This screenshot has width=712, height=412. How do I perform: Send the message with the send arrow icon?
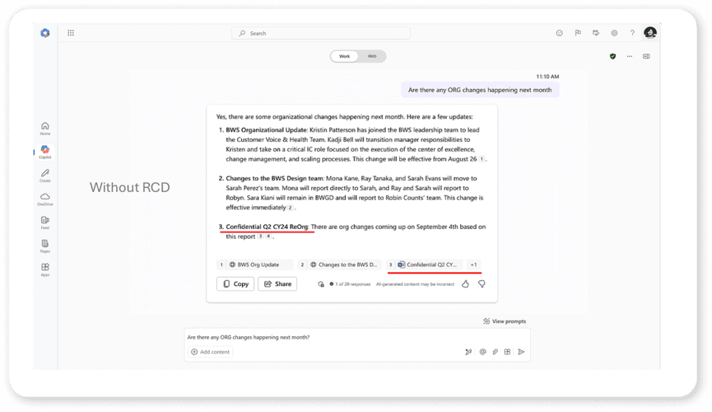521,351
